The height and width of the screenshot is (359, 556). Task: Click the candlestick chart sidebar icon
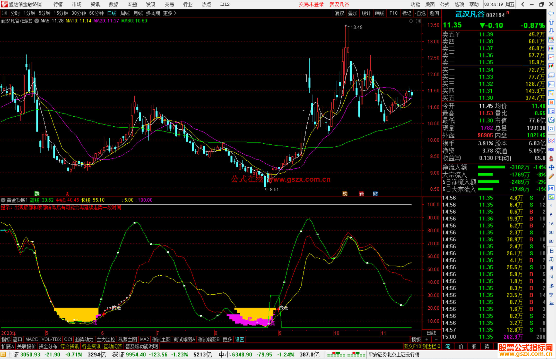[x=551, y=66]
